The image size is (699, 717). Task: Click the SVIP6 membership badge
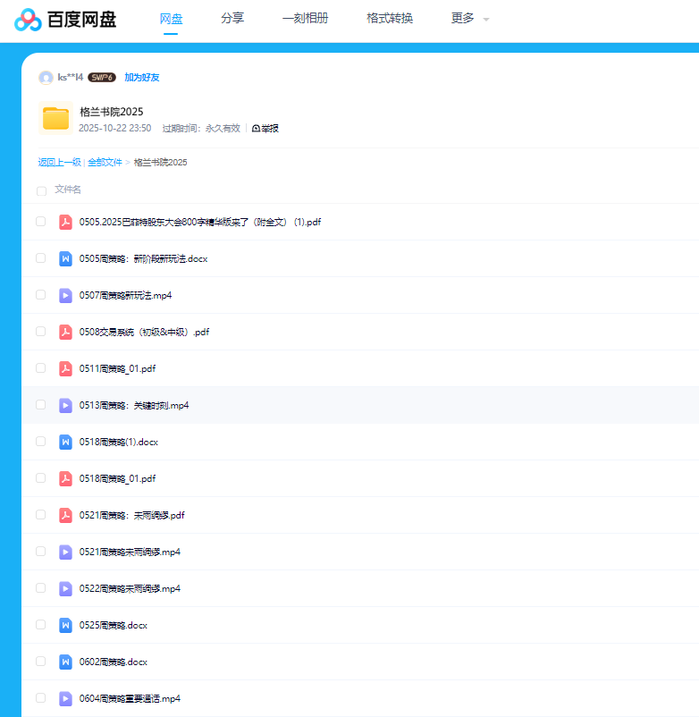[x=102, y=77]
